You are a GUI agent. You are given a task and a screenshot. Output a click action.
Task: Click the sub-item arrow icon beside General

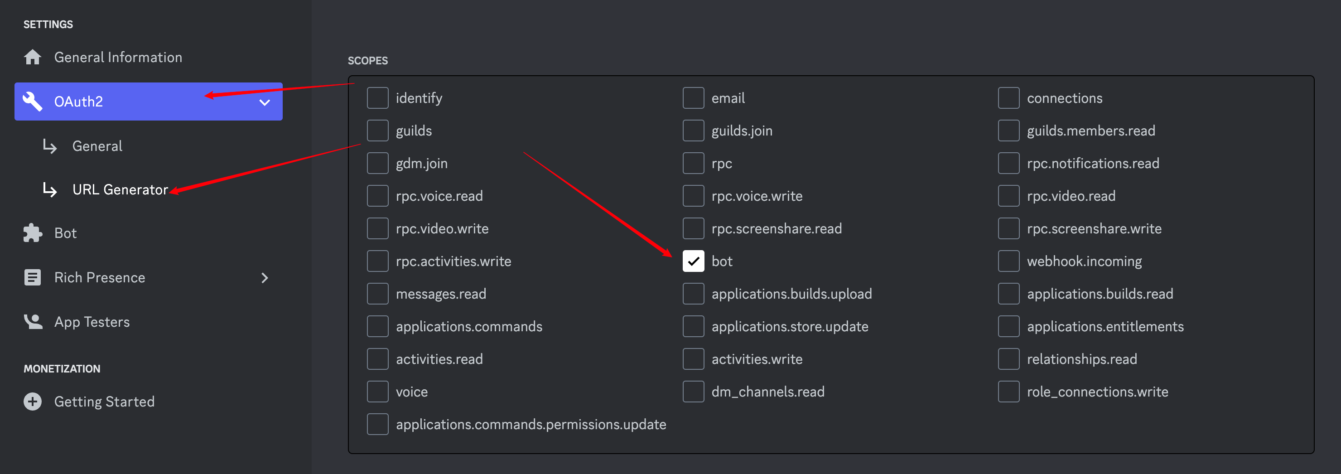[x=50, y=146]
